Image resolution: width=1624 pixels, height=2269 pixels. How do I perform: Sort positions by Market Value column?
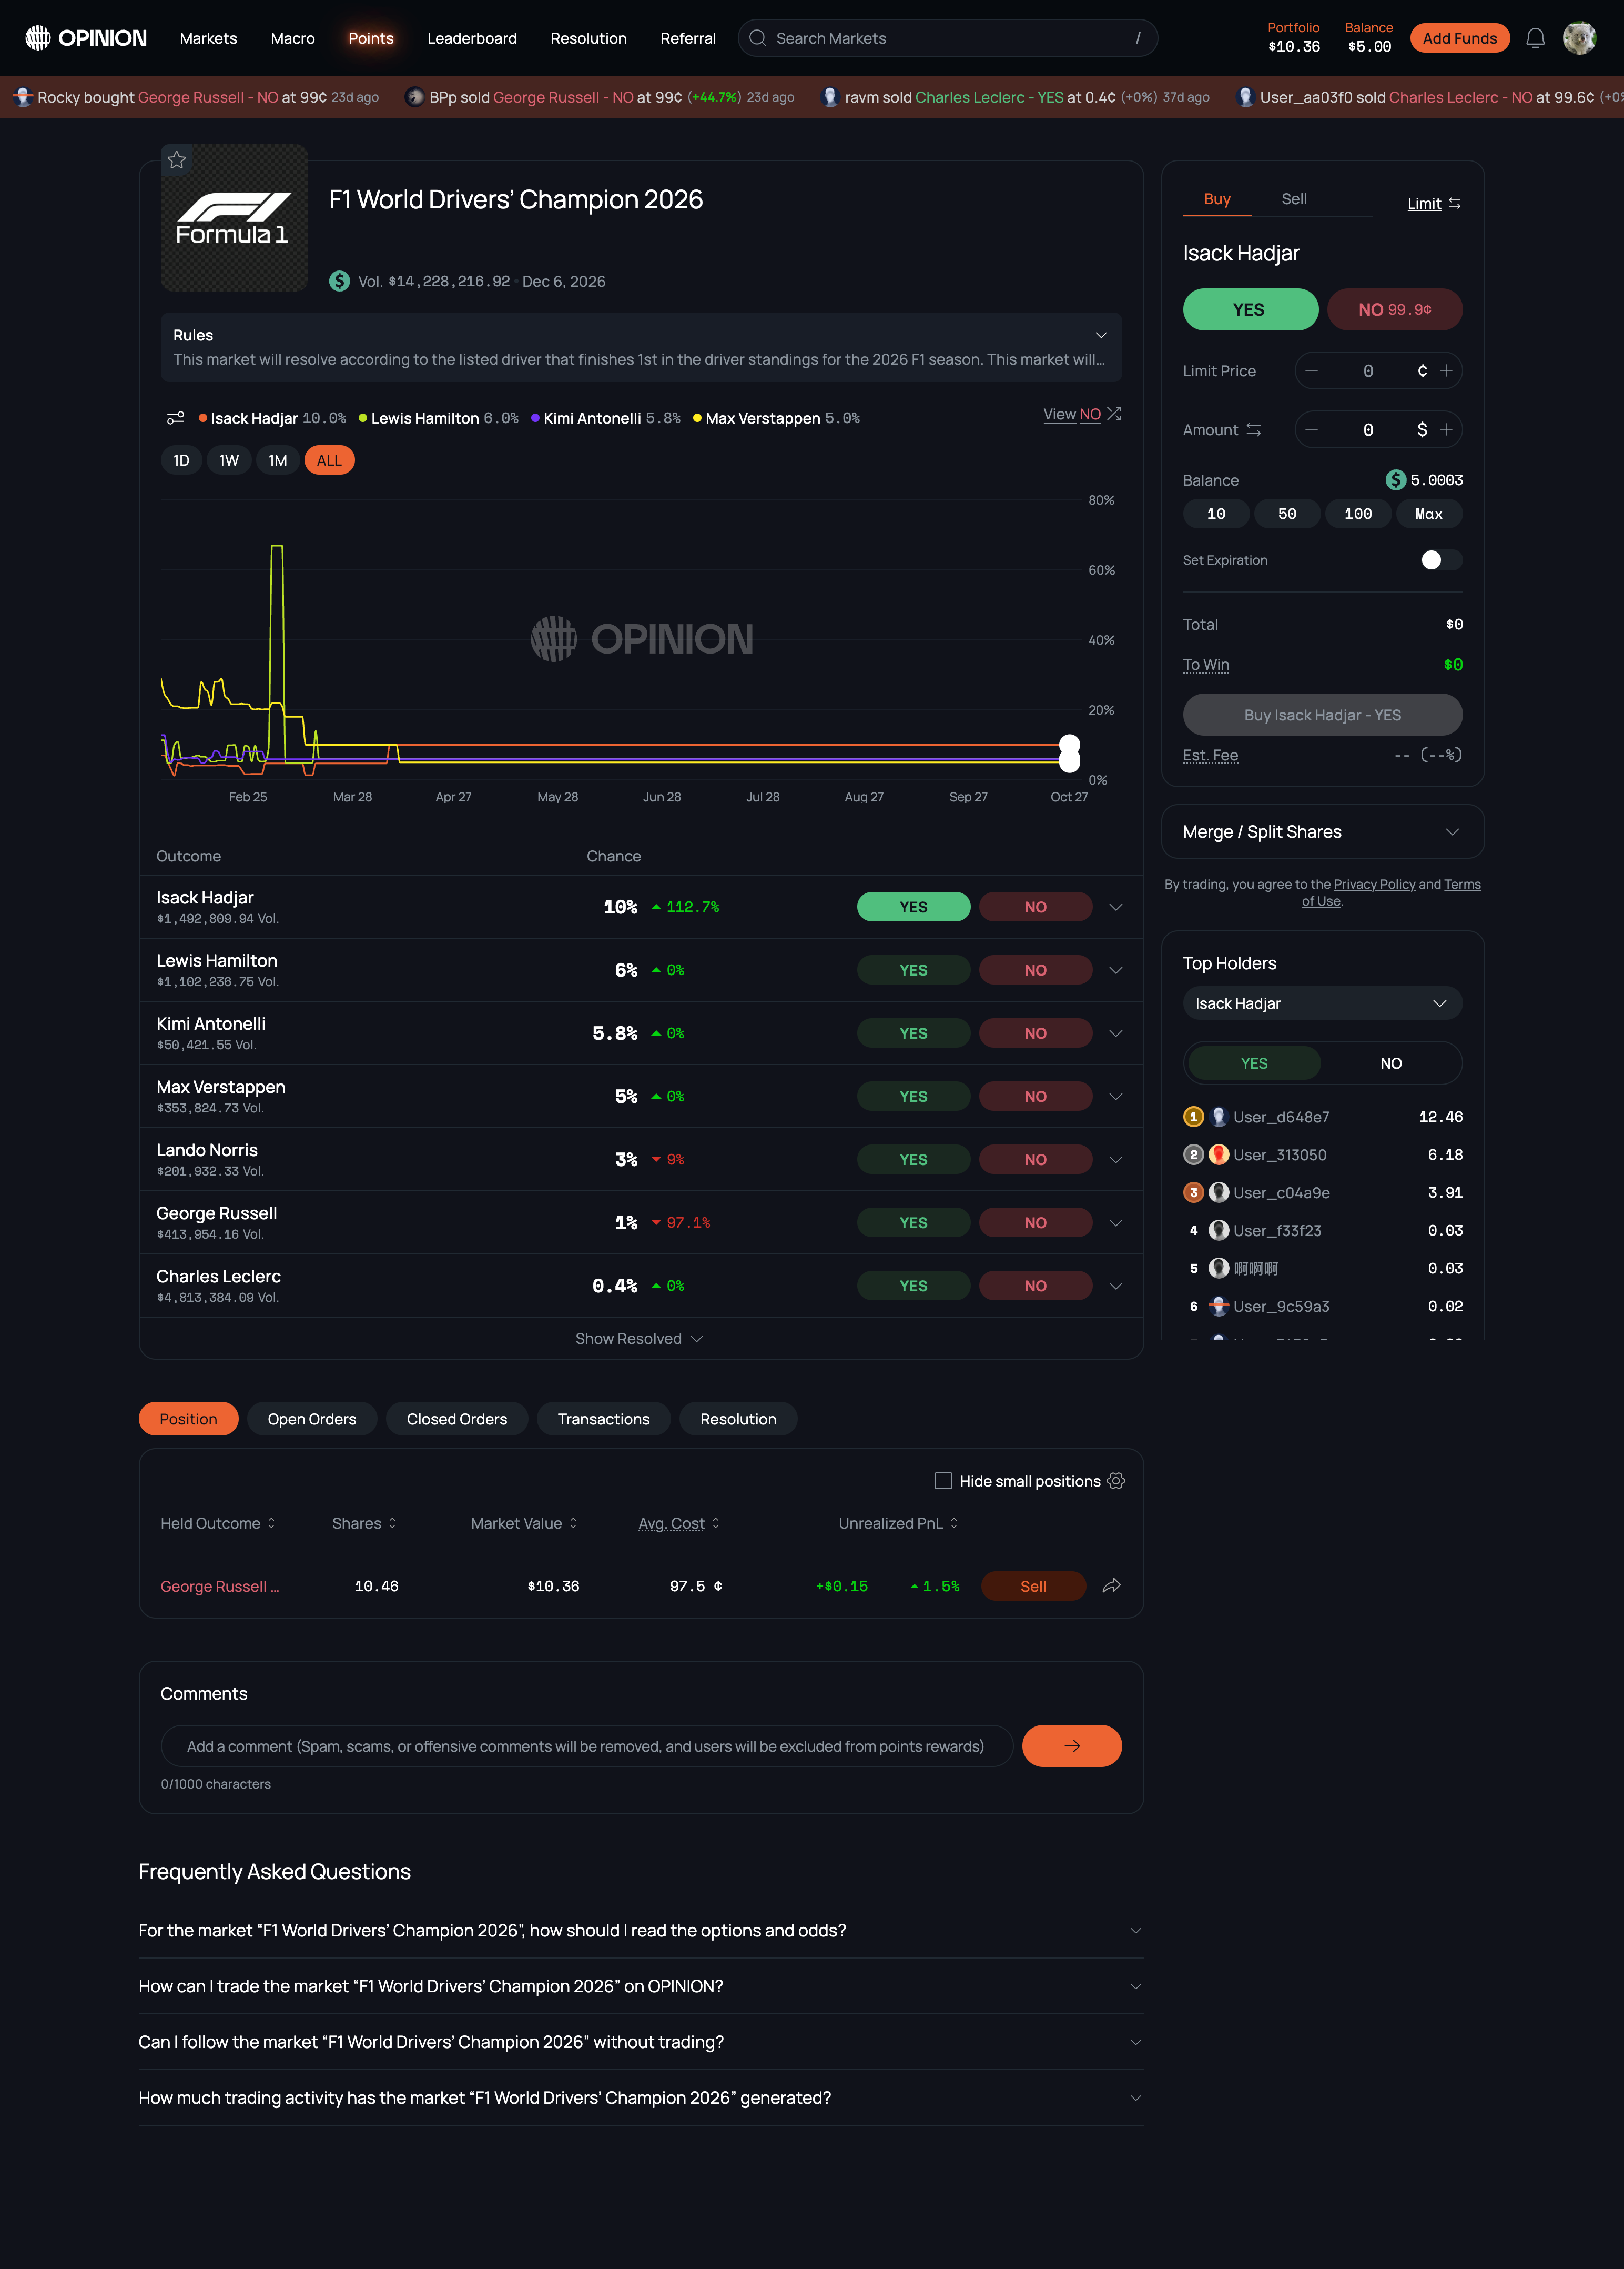click(524, 1523)
